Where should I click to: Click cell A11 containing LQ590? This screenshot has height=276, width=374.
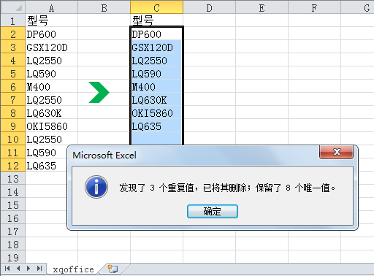[x=46, y=152]
